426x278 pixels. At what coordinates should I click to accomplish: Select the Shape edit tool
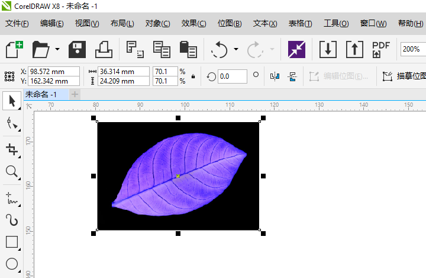point(11,123)
